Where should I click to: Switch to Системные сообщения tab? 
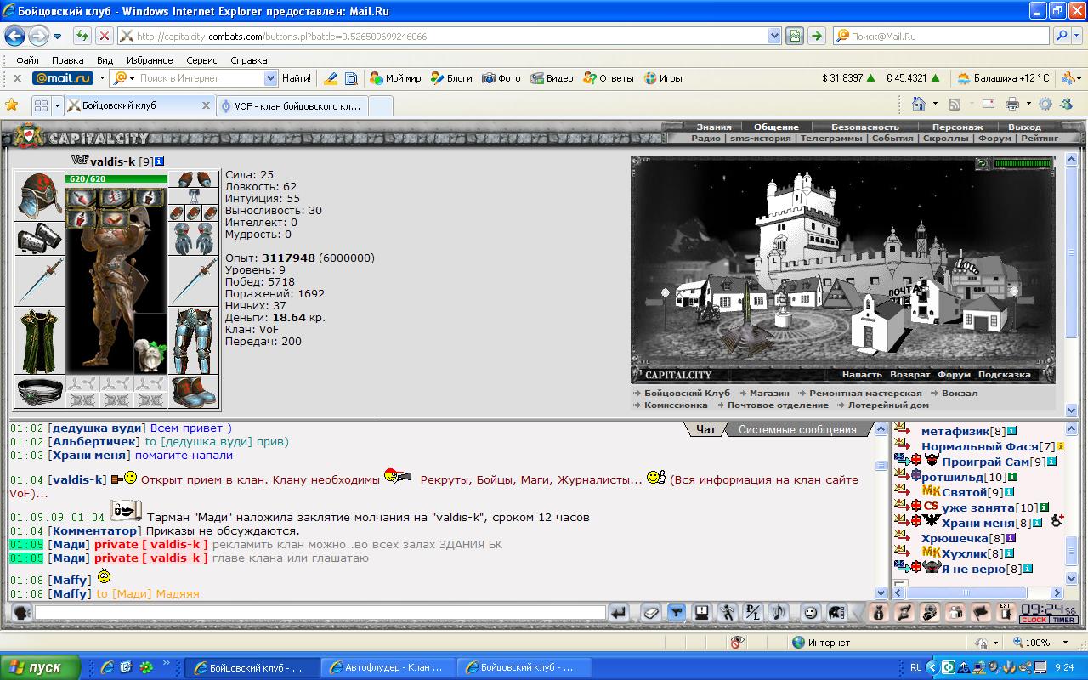[797, 430]
